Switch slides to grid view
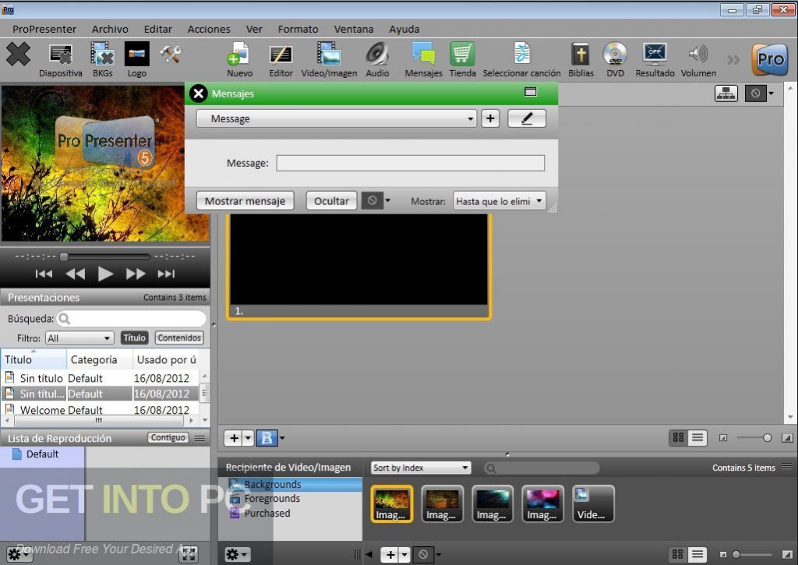This screenshot has height=565, width=798. pyautogui.click(x=679, y=437)
